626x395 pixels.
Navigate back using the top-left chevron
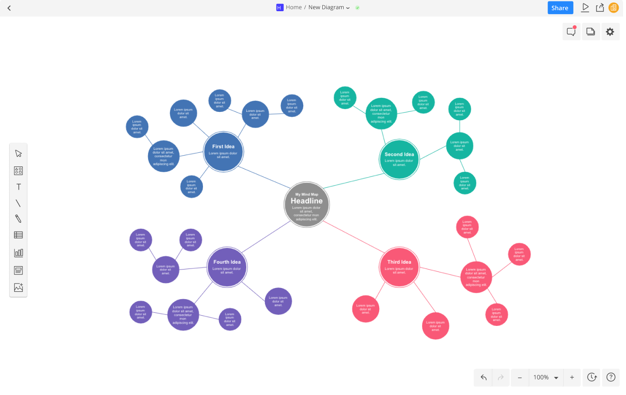point(9,7)
